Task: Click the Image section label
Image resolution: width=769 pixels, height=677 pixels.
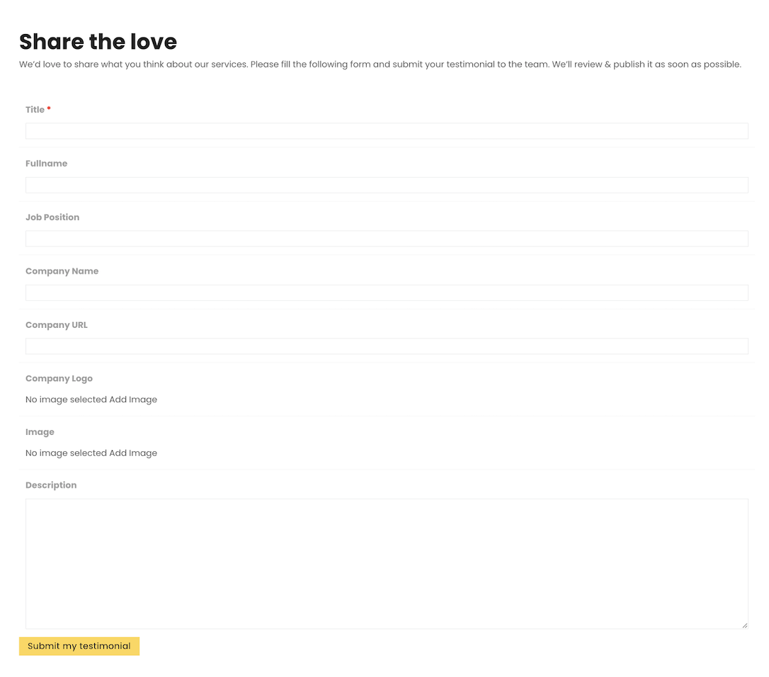Action: coord(40,432)
